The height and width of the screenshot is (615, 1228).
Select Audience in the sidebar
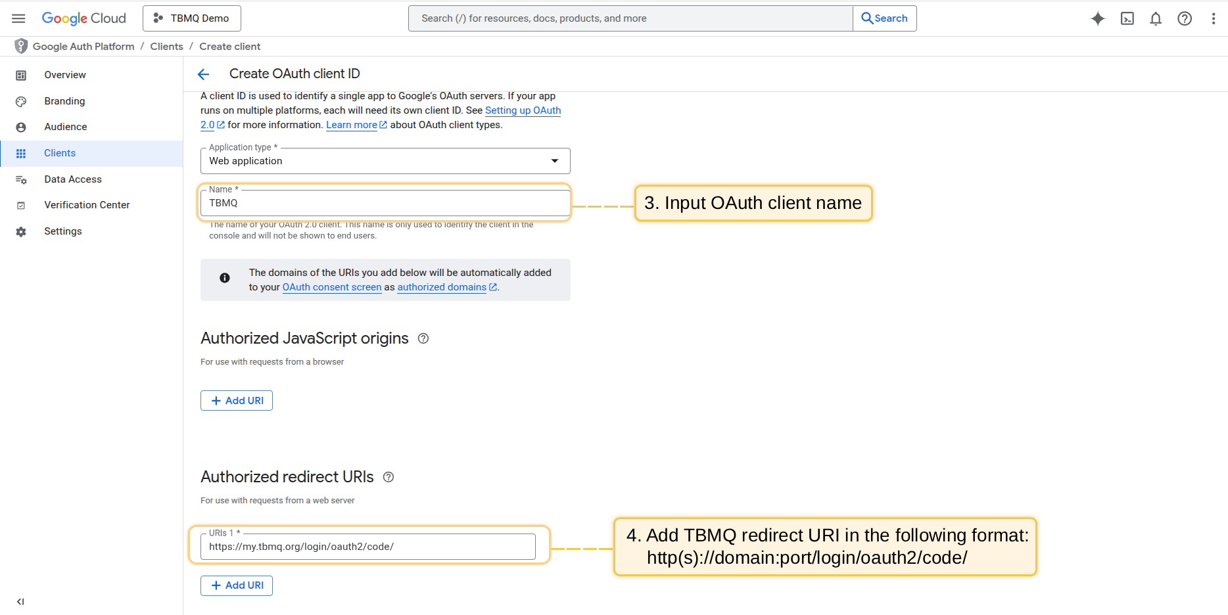[x=65, y=127]
